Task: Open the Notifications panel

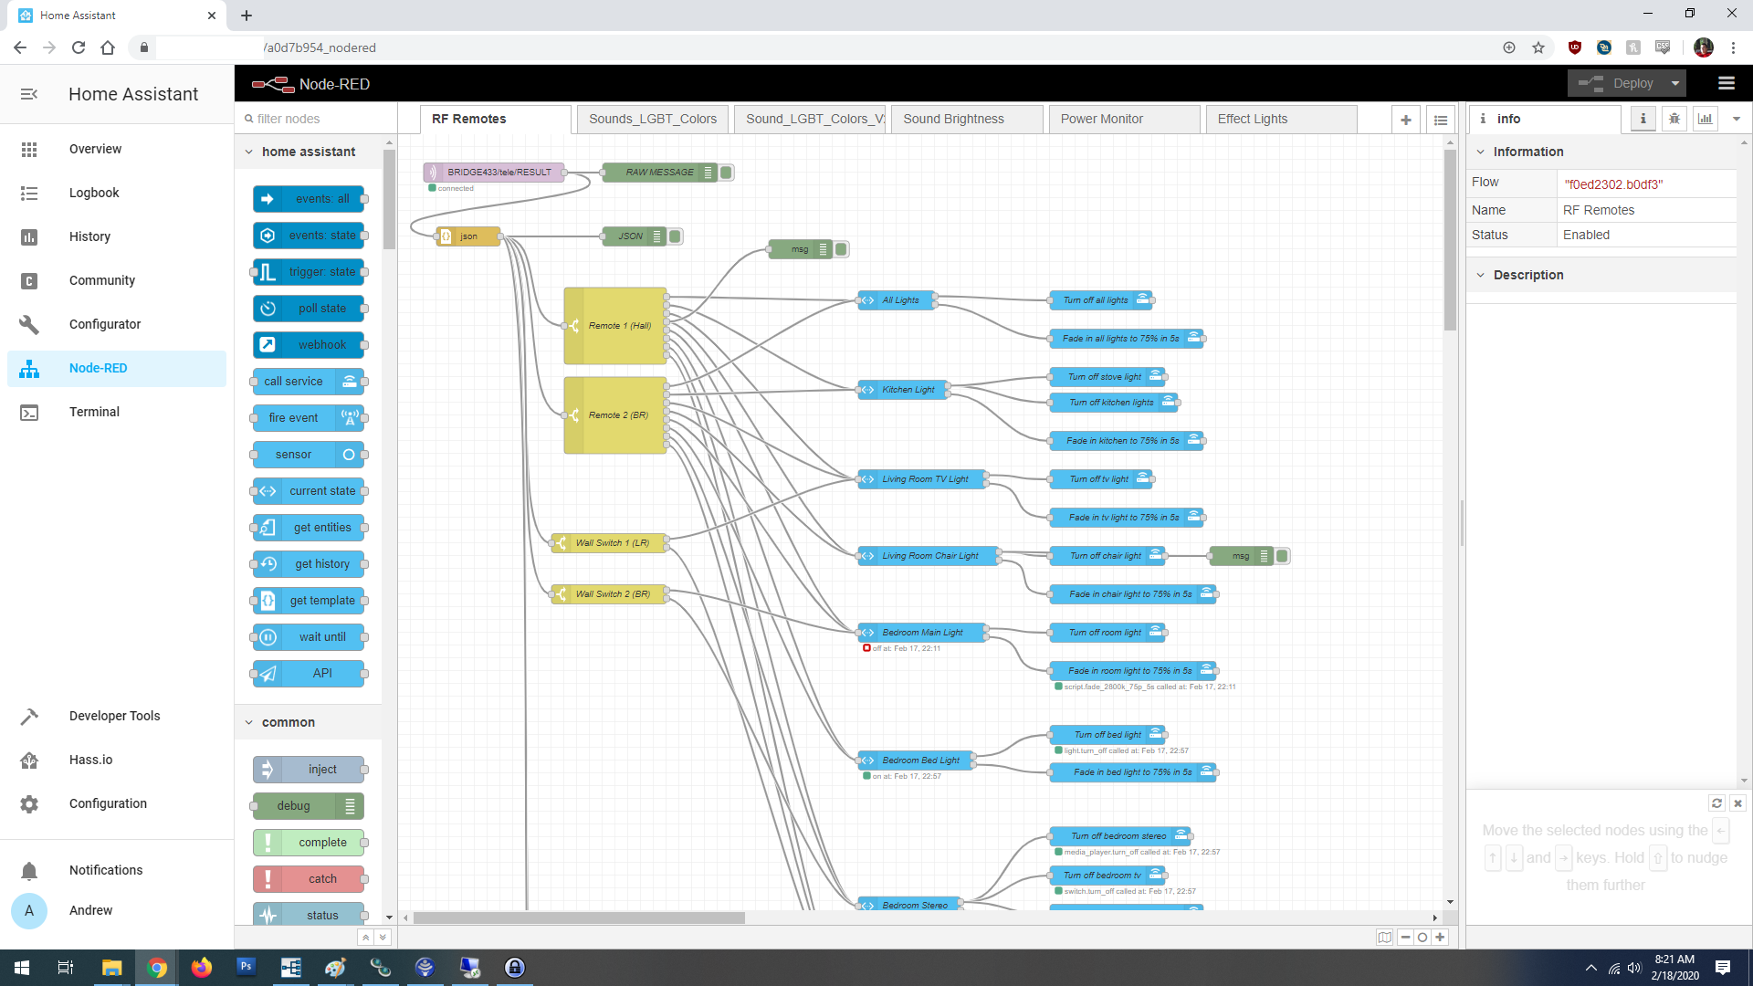Action: point(117,870)
